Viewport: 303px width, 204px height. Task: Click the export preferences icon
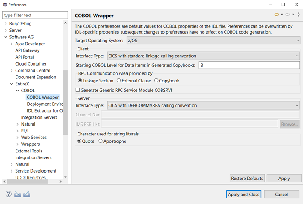tap(26, 194)
